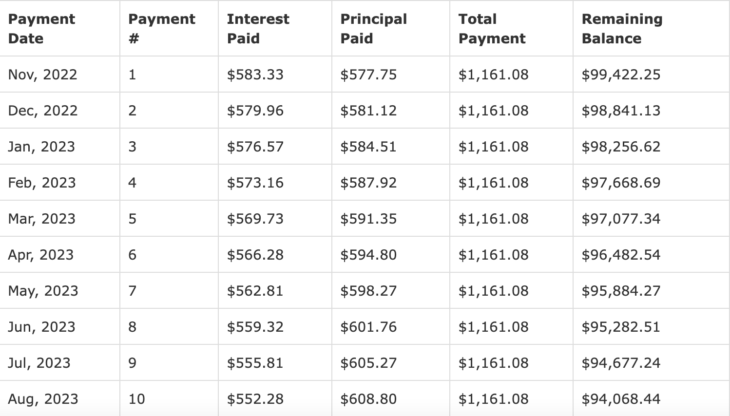This screenshot has height=416, width=730.
Task: Click principal paid value $601.76
Action: click(x=368, y=327)
